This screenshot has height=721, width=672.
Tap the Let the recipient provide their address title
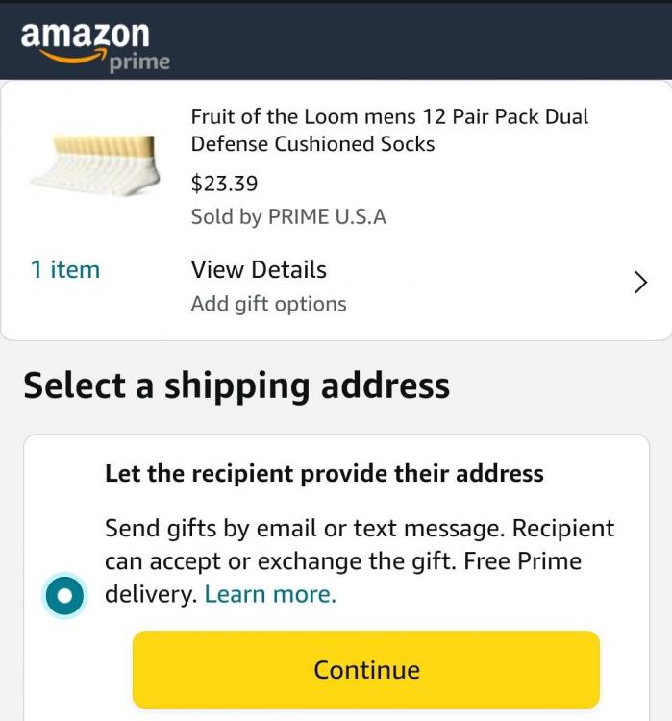[324, 474]
